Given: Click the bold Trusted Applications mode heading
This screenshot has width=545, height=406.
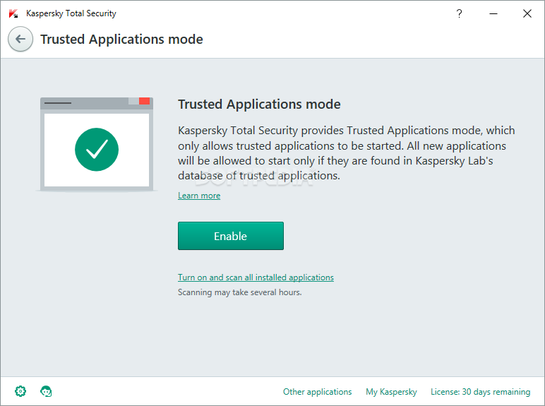Looking at the screenshot, I should [x=259, y=105].
